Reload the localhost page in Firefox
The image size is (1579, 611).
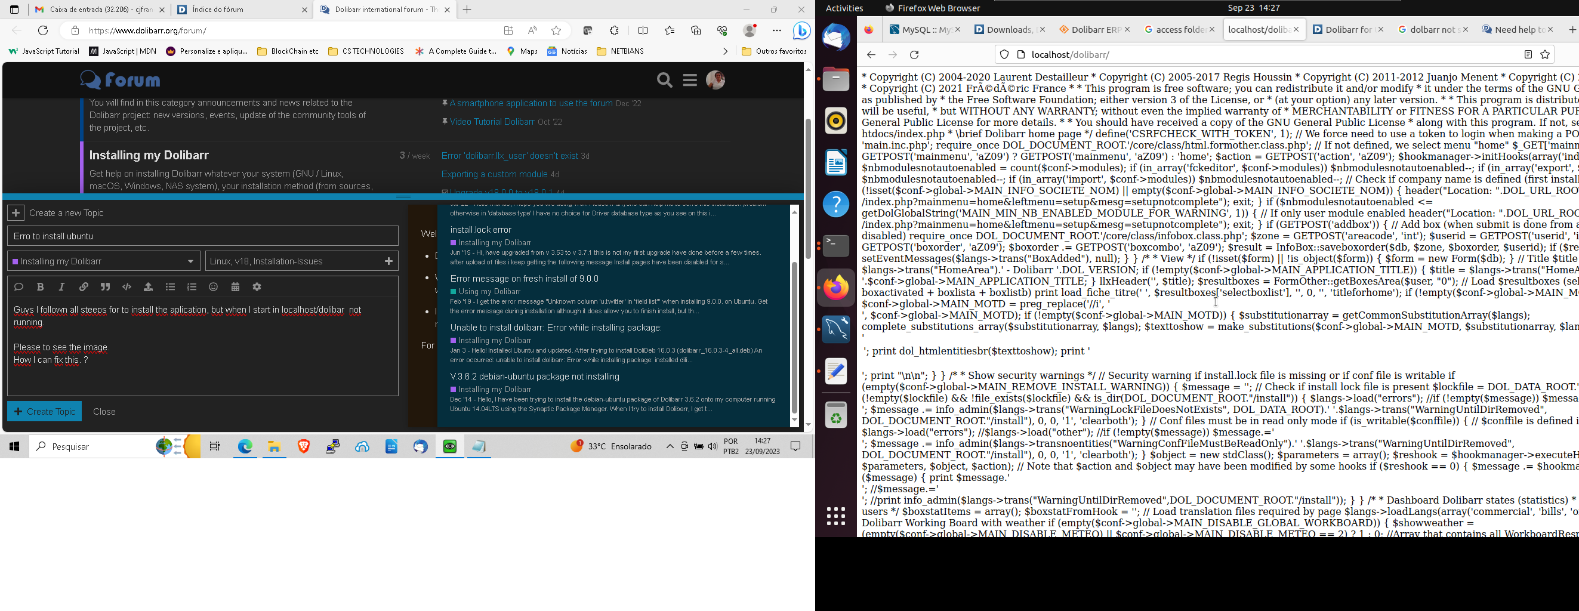914,55
